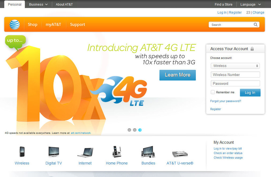The image size is (271, 177).
Task: Switch to the Personal tab
Action: pos(14,4)
